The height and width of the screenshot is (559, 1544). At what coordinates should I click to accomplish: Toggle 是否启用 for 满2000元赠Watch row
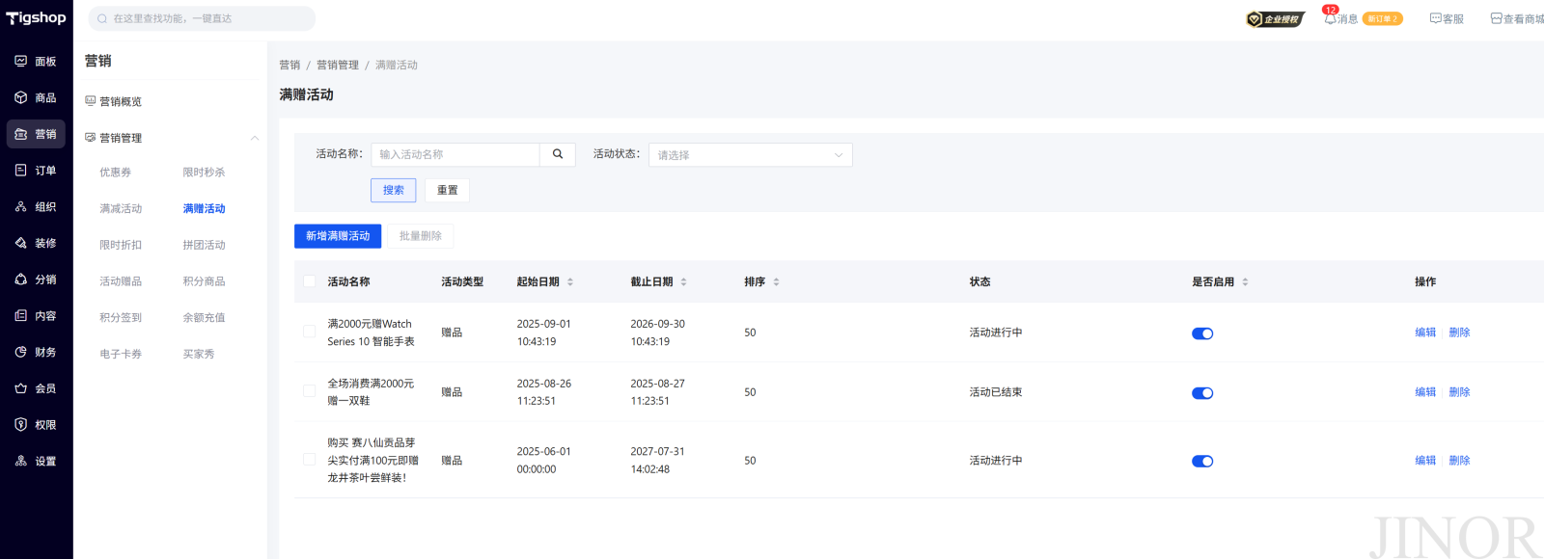click(x=1202, y=333)
